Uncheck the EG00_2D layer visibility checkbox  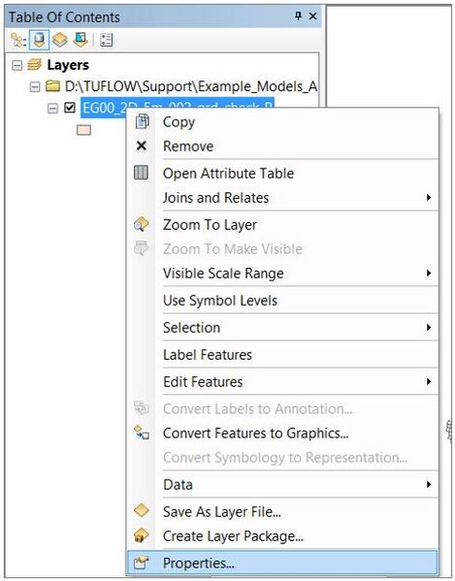click(70, 108)
